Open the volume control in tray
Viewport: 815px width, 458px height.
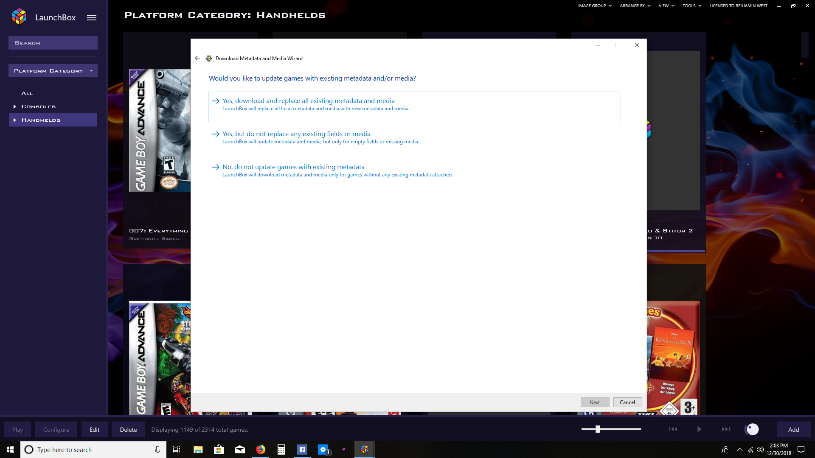tap(760, 450)
